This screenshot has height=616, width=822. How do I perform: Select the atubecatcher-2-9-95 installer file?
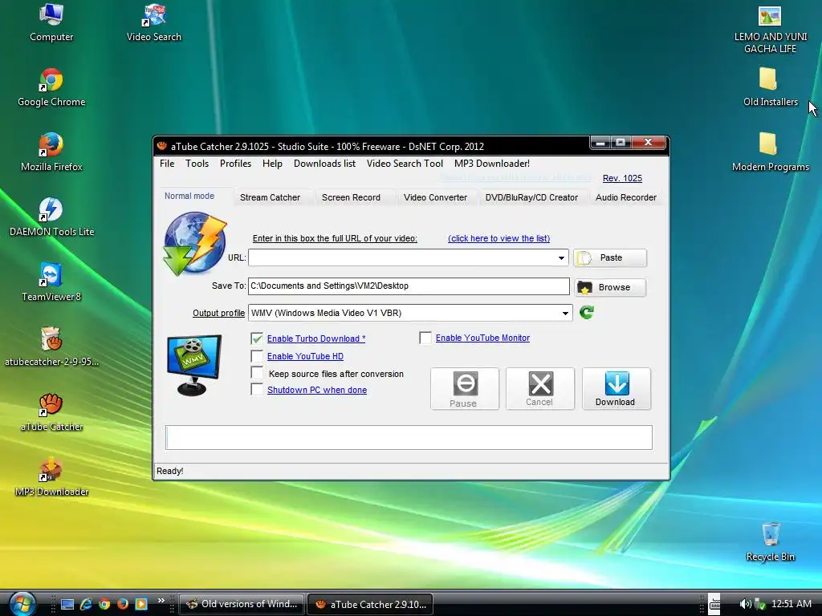[51, 347]
